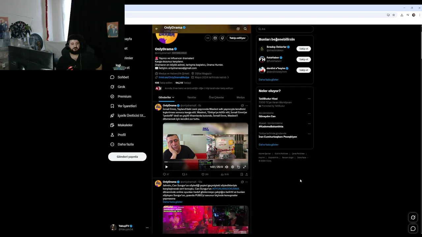Seek along the video progress bar
422x237 pixels.
205,162
